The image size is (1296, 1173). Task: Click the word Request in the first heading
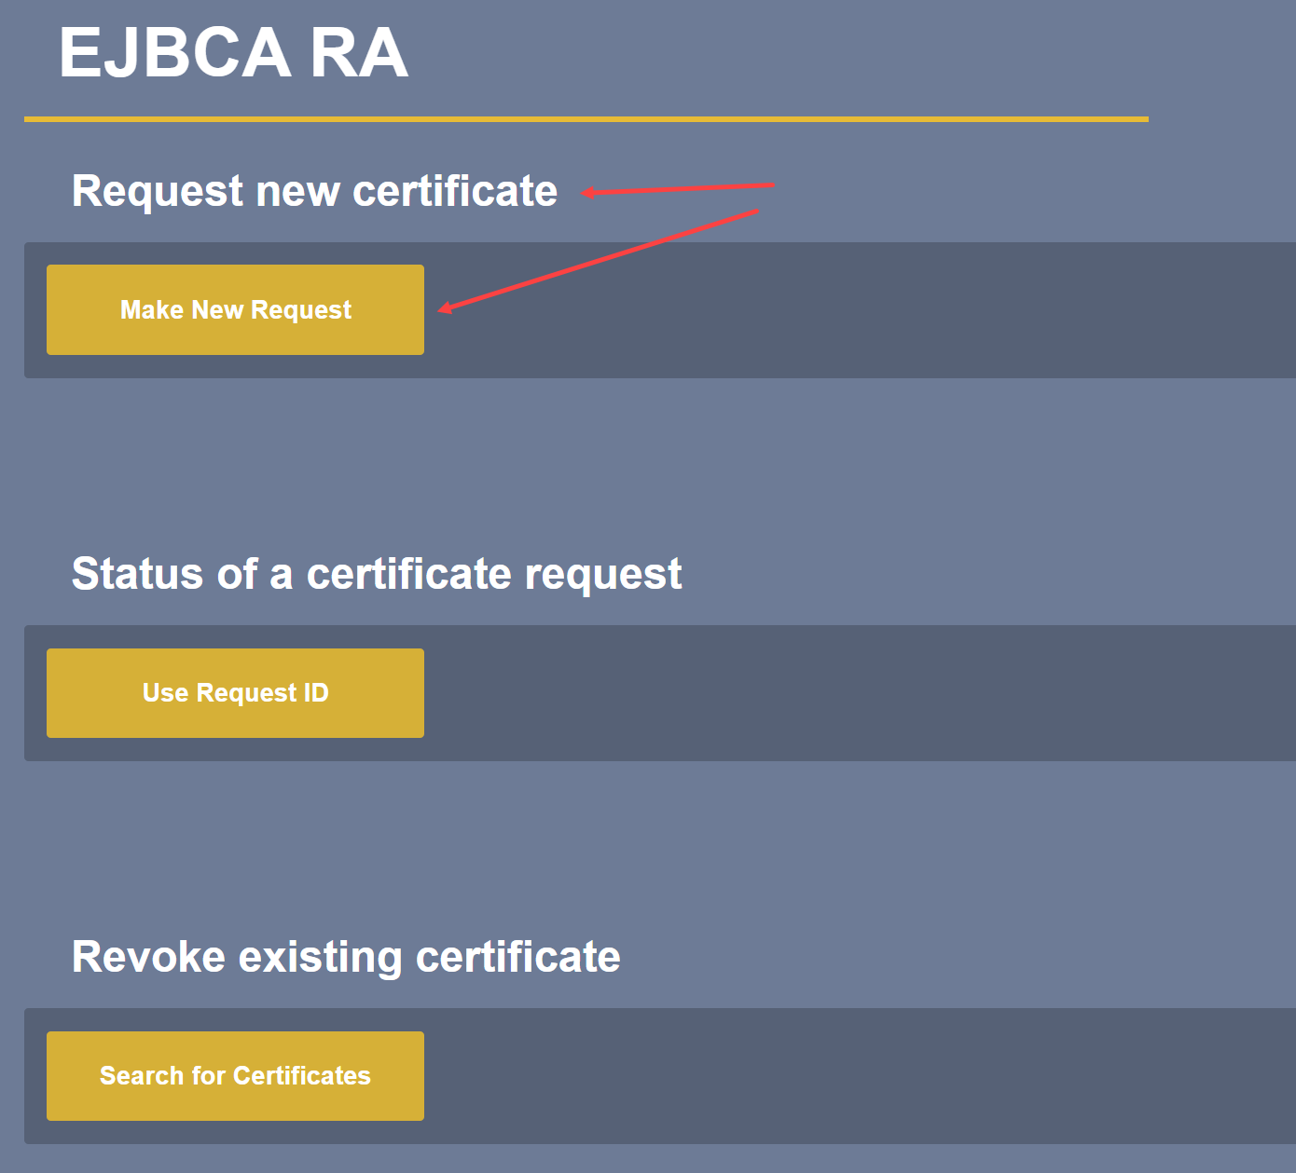158,191
